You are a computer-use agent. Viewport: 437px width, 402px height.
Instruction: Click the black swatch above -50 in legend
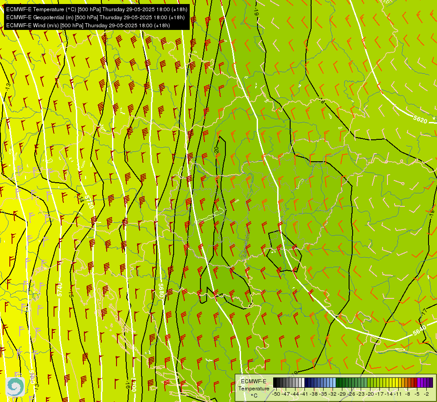275,382
